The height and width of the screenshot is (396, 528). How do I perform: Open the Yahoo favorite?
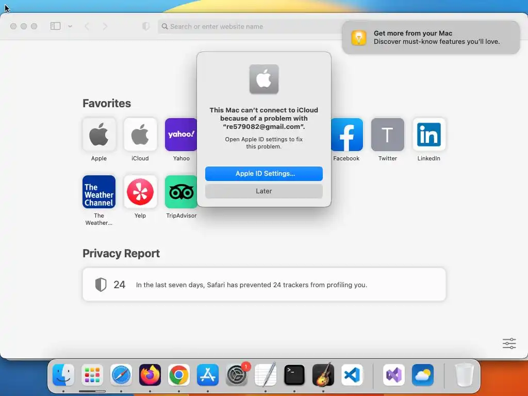181,135
